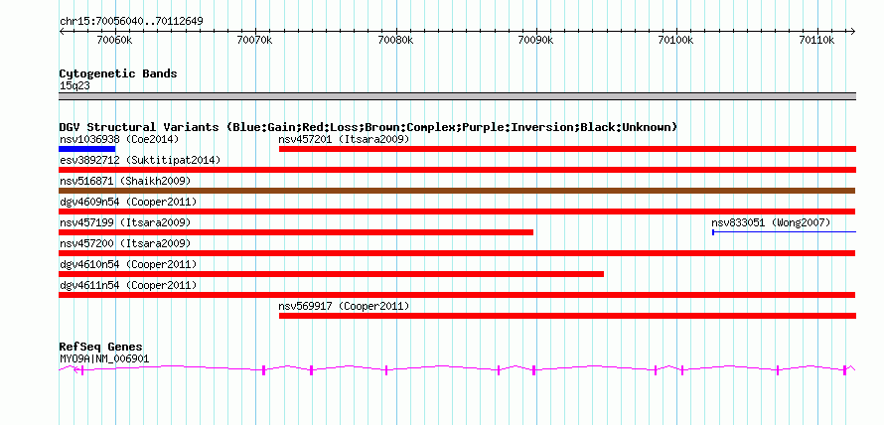This screenshot has height=425, width=884.
Task: Click the 15q23 band label
Action: [x=74, y=86]
